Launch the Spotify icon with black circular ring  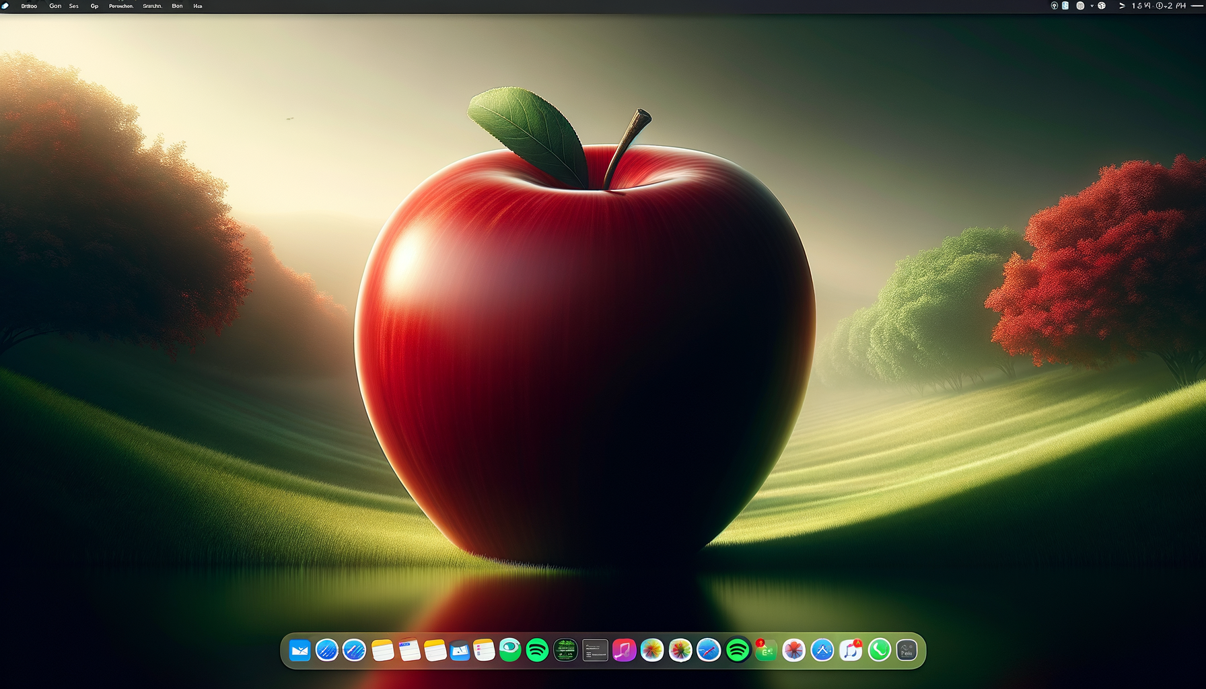(x=738, y=651)
